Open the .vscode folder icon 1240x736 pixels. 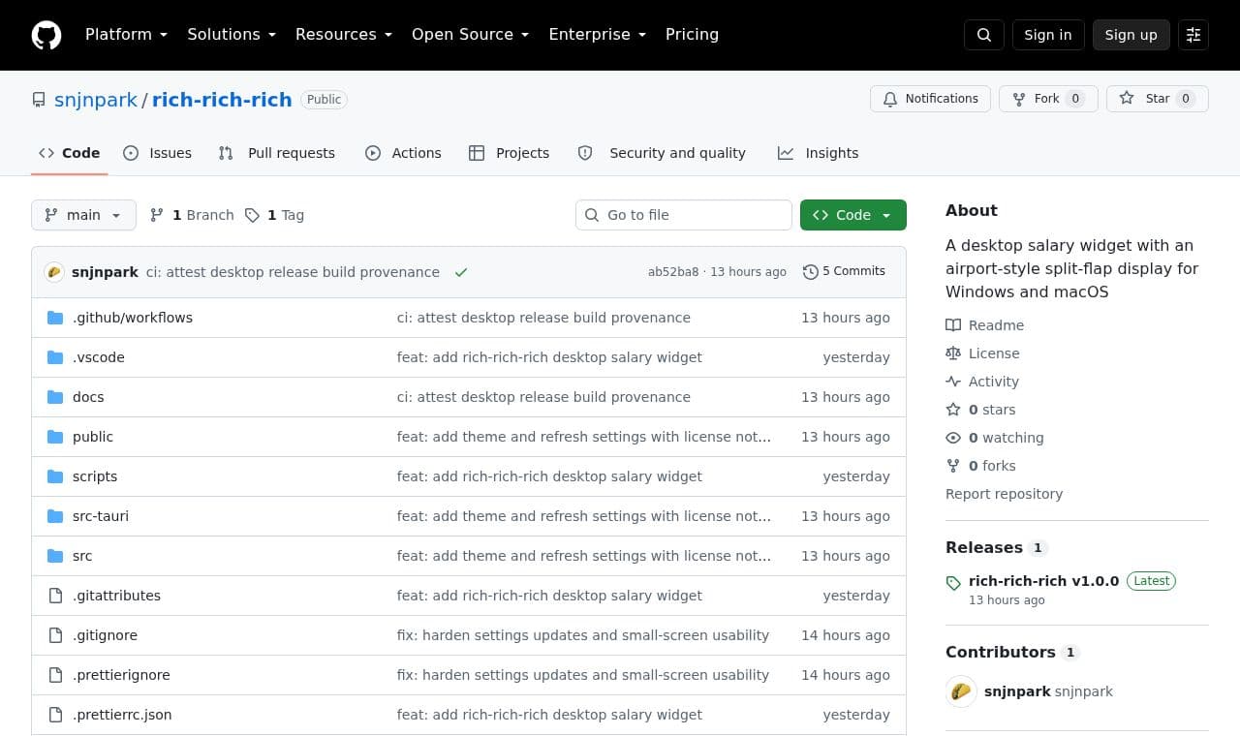[x=55, y=357]
